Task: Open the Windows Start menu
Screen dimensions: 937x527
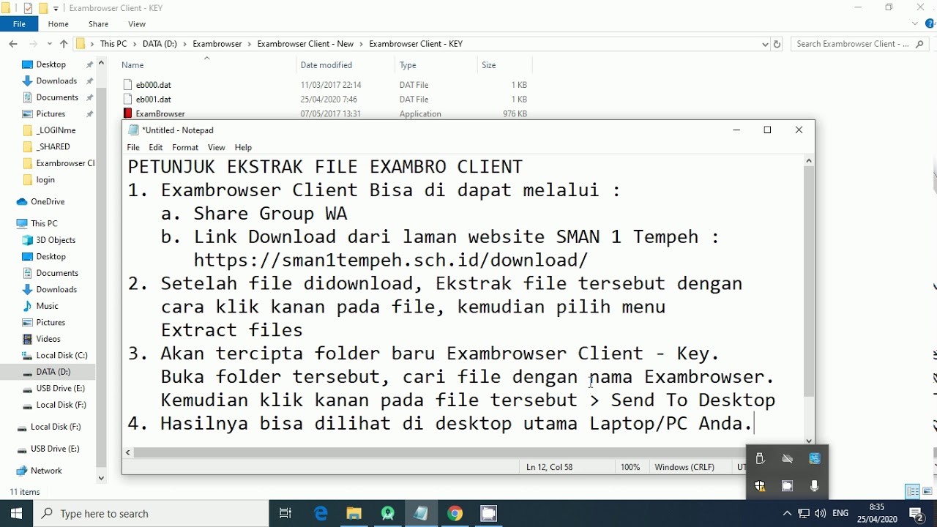Action: click(x=17, y=514)
